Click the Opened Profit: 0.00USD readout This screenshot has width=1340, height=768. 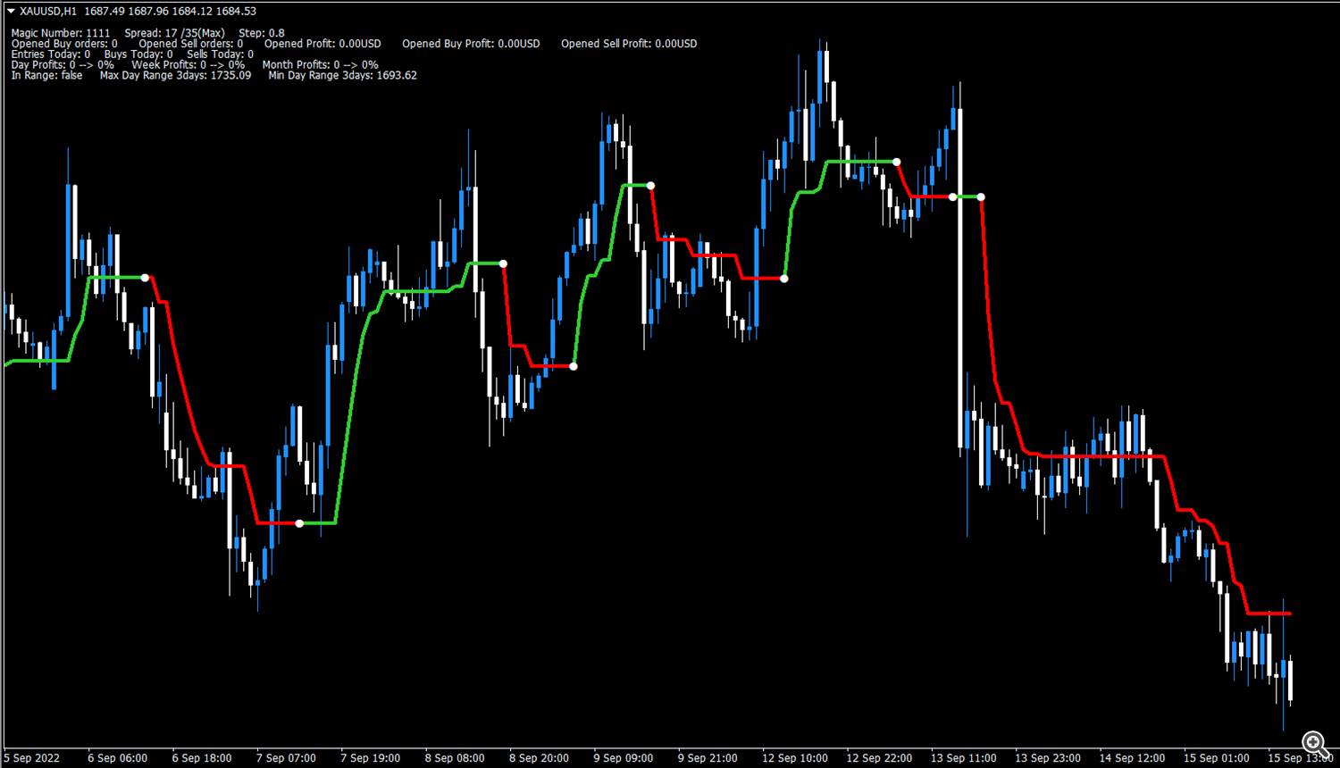[322, 44]
